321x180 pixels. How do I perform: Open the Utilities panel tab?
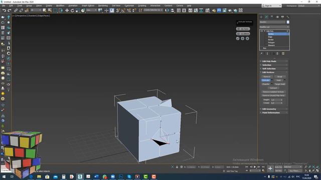[x=288, y=17]
